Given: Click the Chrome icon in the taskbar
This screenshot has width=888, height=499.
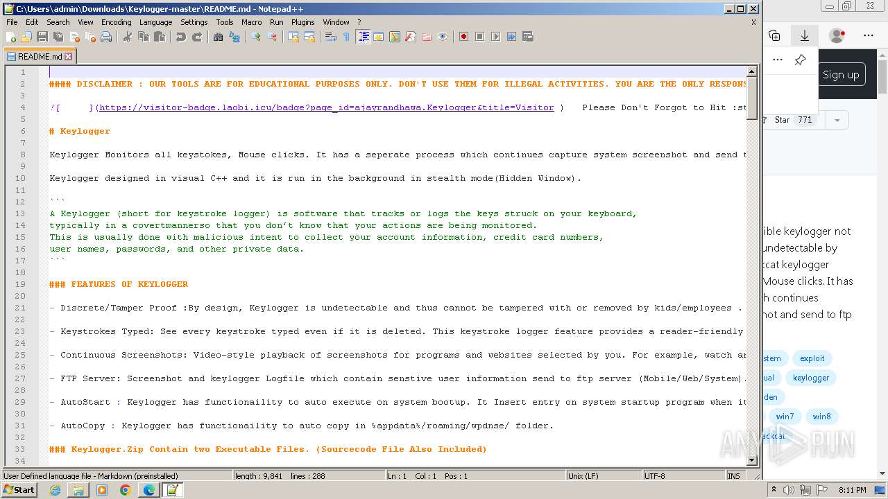Looking at the screenshot, I should (x=125, y=490).
